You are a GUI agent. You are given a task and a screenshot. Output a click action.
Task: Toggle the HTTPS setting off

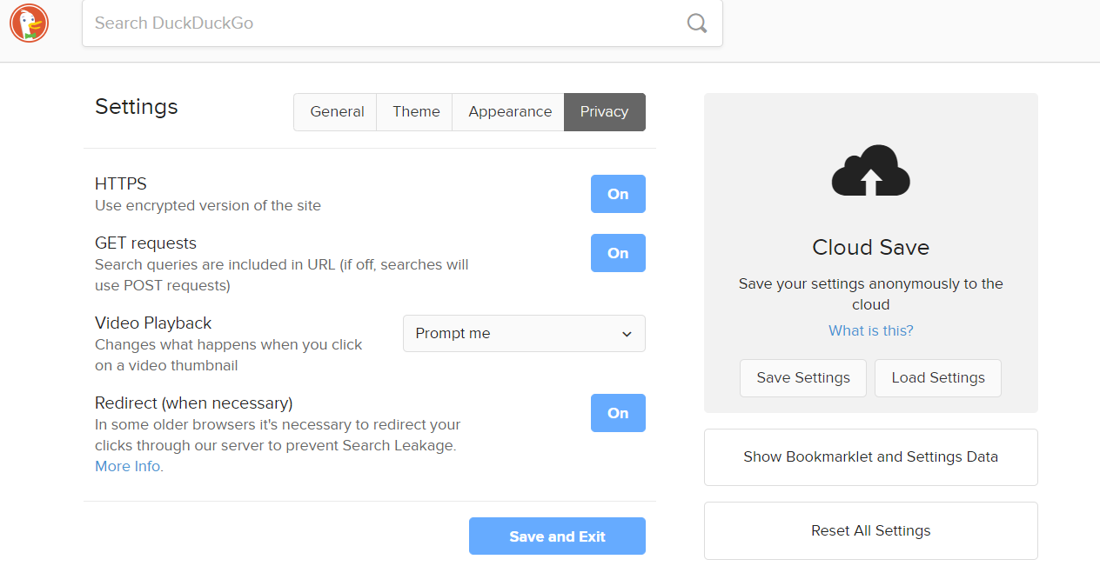(x=618, y=194)
